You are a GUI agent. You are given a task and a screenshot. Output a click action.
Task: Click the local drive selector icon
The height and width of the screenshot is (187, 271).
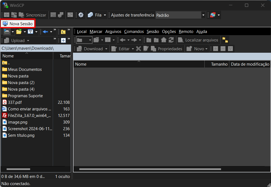click(x=7, y=32)
